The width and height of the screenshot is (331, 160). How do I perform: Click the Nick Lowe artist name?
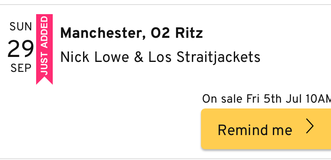click(x=95, y=57)
